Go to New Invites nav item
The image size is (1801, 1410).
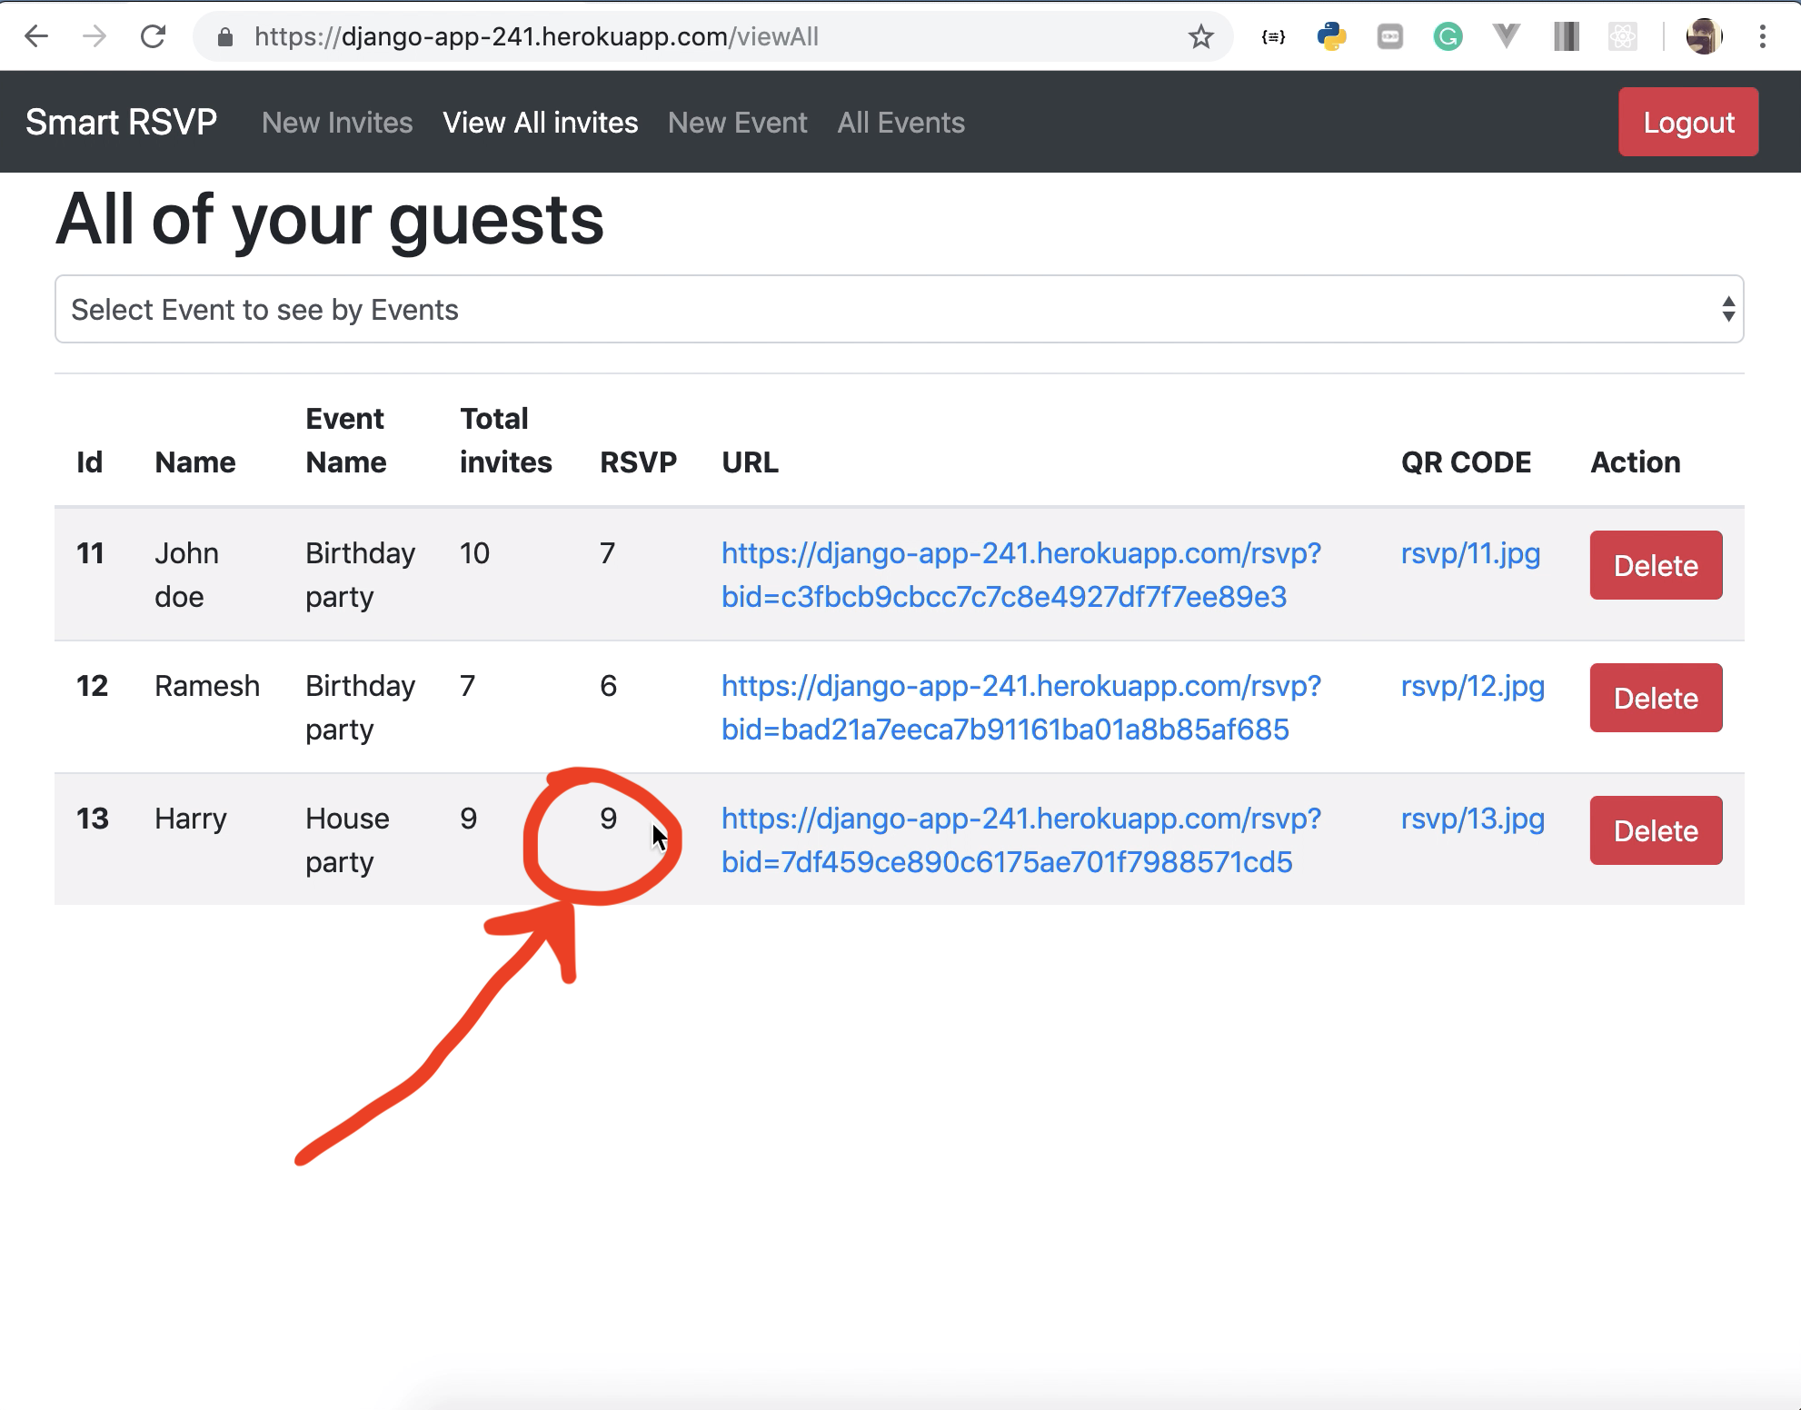click(337, 123)
